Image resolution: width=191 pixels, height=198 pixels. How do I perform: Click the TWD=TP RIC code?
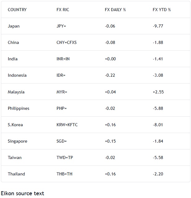pos(65,157)
